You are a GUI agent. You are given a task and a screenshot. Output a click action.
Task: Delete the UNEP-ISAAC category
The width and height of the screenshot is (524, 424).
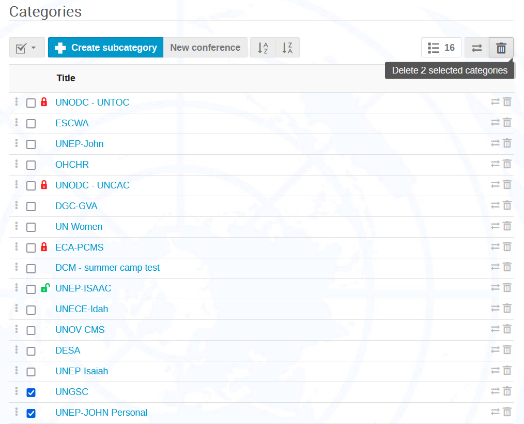point(507,288)
